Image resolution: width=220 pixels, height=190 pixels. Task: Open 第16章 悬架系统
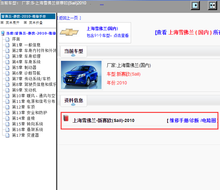28,130
